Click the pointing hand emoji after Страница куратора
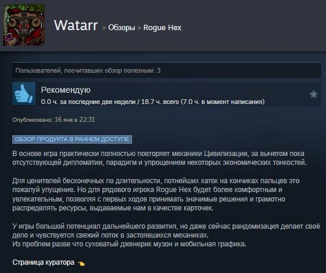This screenshot has height=273, width=326. (x=81, y=263)
